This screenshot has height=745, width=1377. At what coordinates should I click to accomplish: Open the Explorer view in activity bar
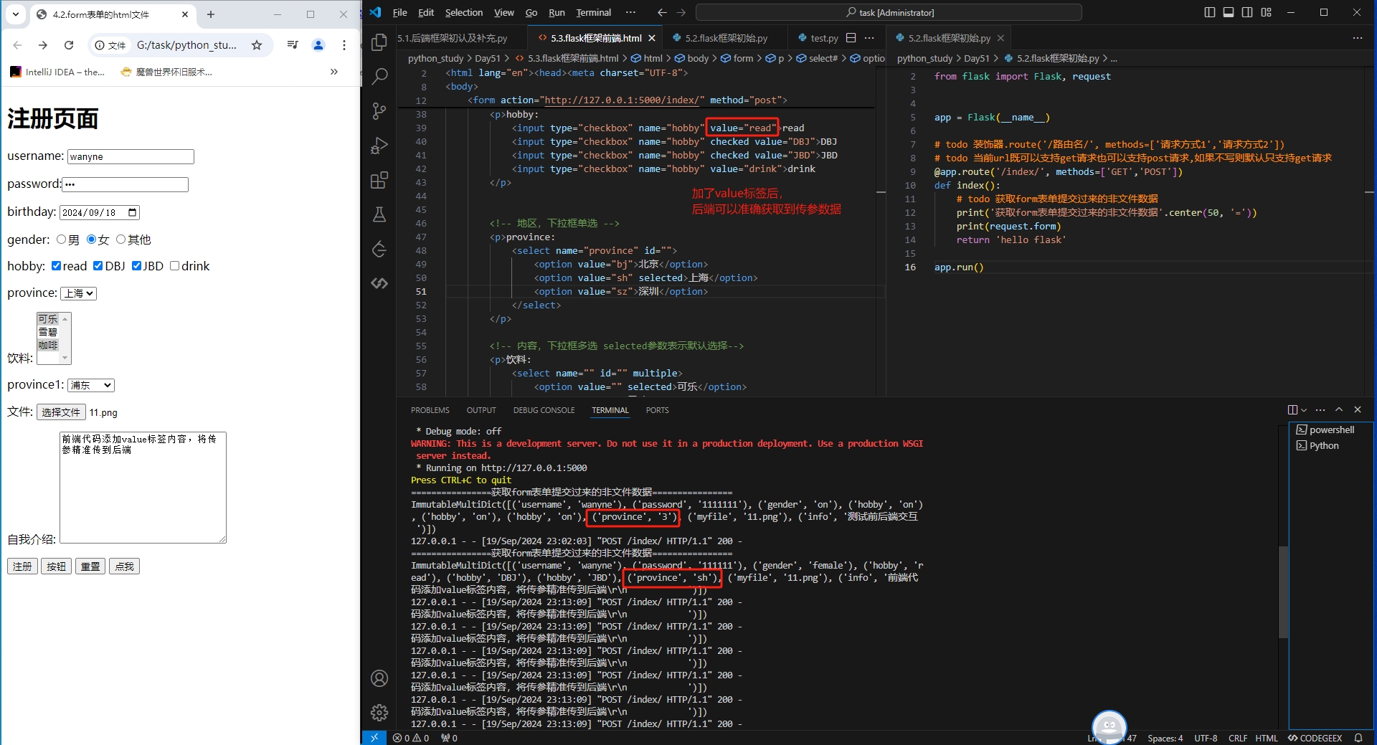(x=379, y=43)
